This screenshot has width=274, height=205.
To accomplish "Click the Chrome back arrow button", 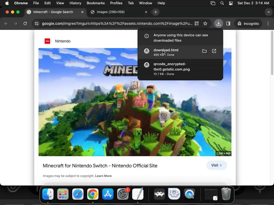I will [x=6, y=23].
